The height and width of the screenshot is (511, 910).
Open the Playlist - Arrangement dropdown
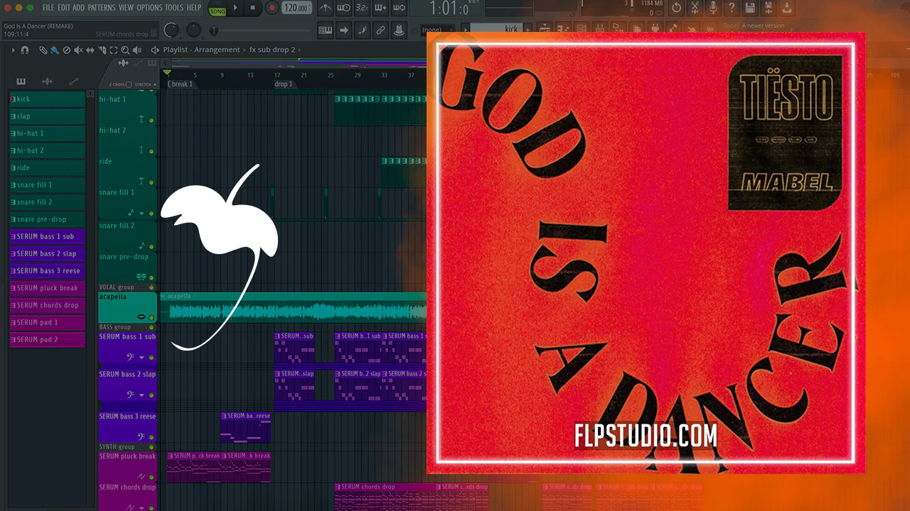[201, 50]
